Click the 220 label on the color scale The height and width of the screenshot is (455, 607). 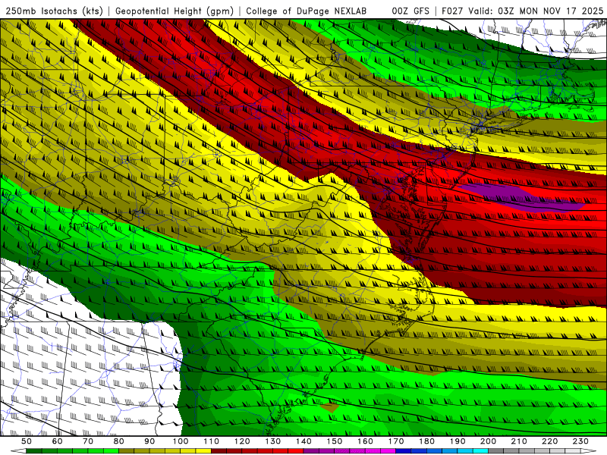tap(549, 441)
